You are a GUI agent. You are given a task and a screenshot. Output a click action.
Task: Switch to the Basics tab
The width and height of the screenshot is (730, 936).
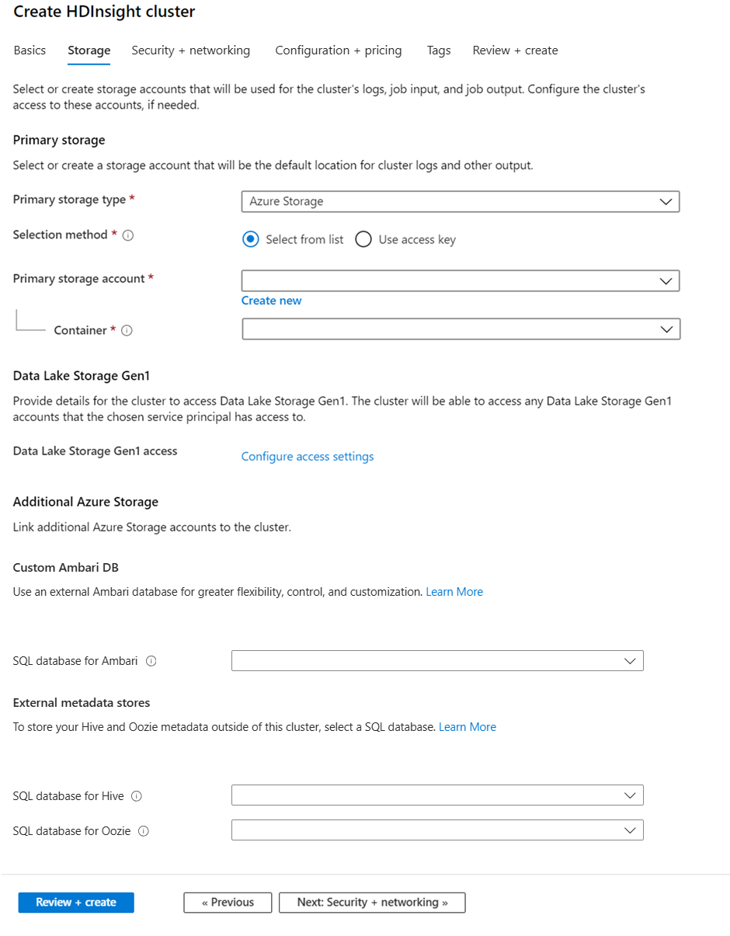29,50
